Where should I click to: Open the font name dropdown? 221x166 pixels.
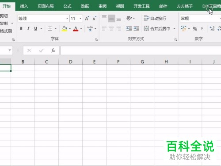coord(67,19)
